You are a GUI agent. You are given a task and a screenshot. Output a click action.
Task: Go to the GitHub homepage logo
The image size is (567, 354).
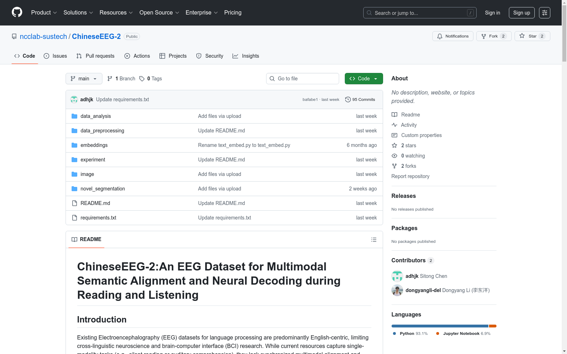[17, 12]
